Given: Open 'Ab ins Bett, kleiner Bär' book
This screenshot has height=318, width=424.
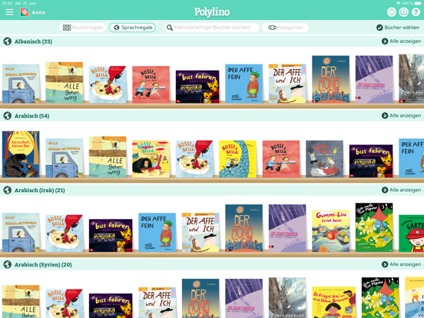Looking at the screenshot, I should [21, 154].
